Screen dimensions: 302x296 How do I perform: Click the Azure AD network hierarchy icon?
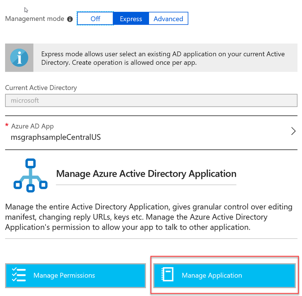31,175
